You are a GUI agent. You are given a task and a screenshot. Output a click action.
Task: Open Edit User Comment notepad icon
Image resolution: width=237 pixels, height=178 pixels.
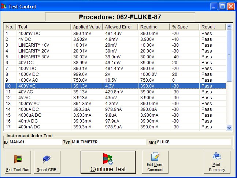[155, 157]
